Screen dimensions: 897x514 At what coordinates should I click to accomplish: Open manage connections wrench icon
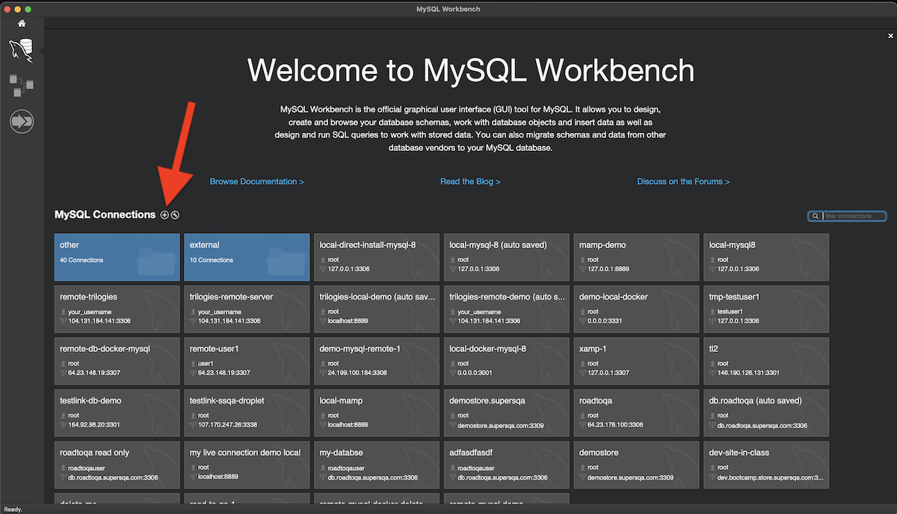175,215
